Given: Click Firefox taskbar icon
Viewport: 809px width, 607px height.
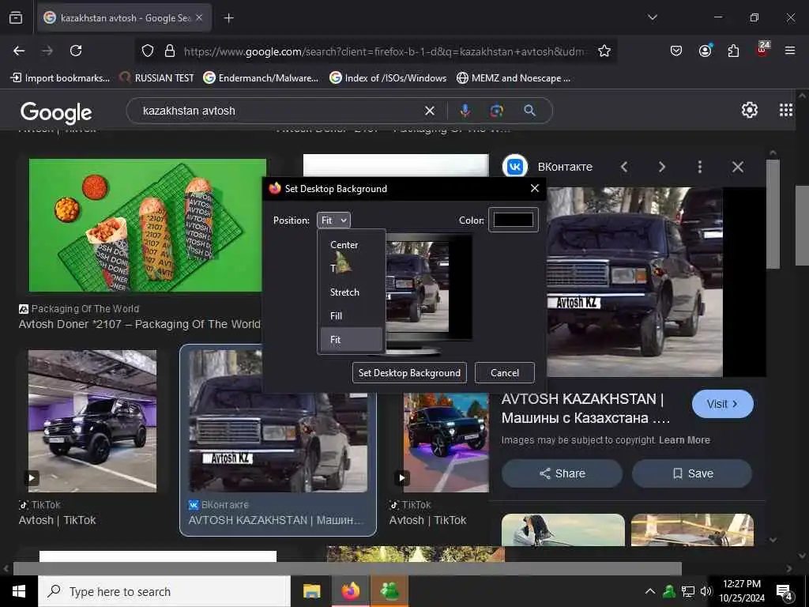Looking at the screenshot, I should [350, 591].
